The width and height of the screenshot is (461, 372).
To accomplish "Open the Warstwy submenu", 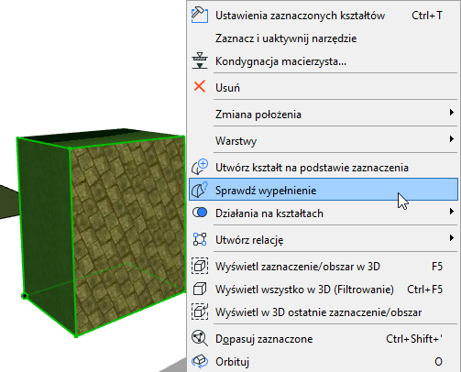I will [x=324, y=141].
